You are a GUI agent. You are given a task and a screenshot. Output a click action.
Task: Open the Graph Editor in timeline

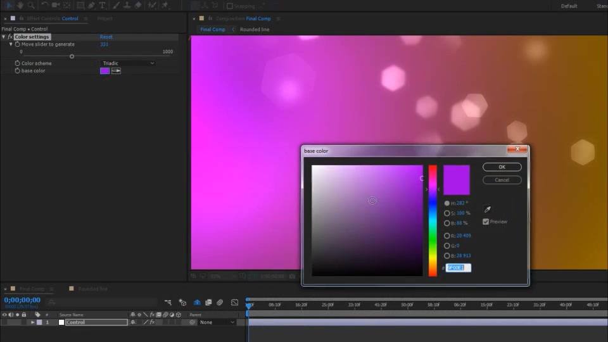[234, 302]
